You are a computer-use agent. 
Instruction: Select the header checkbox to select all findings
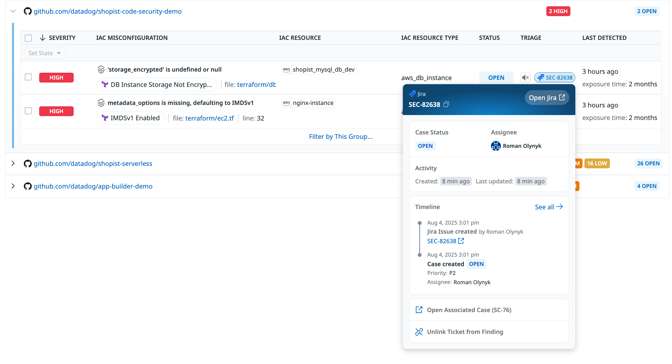point(28,38)
